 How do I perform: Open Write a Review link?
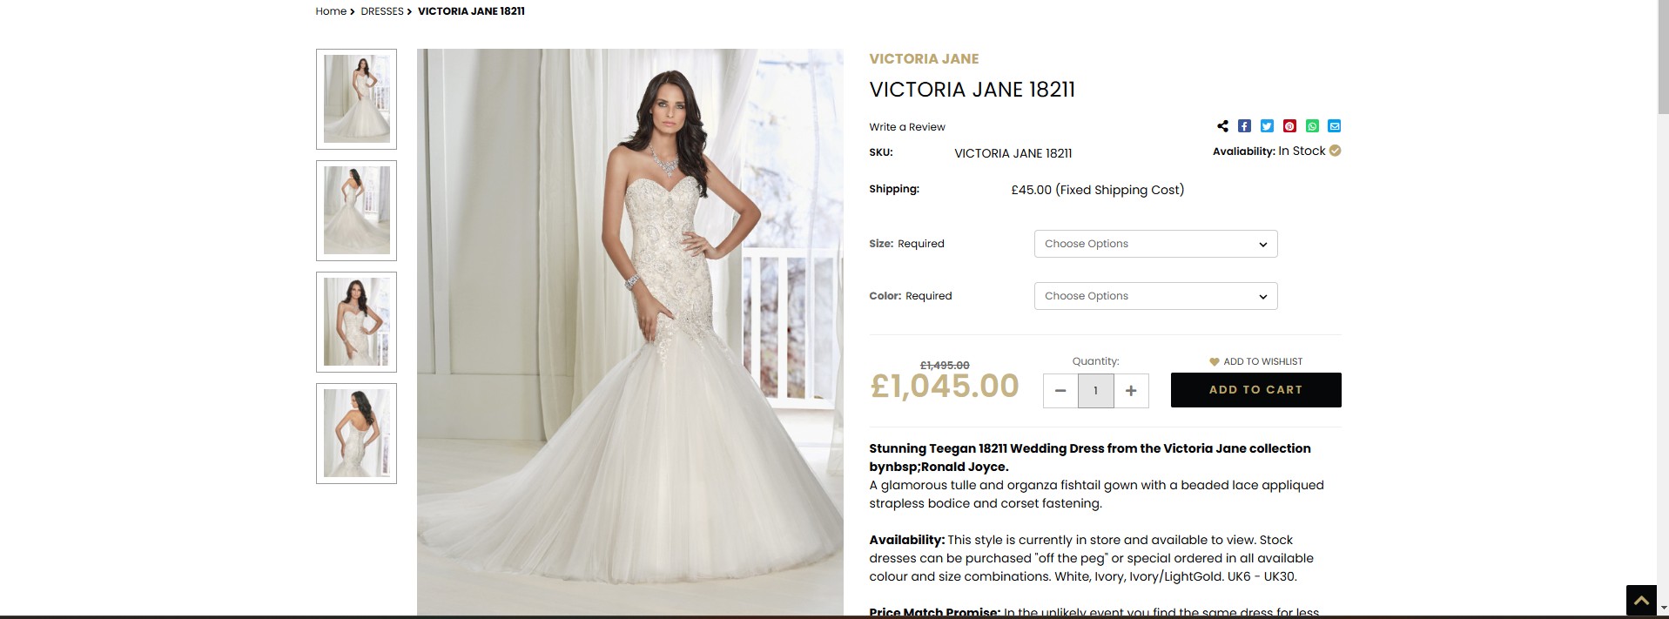[x=906, y=127]
